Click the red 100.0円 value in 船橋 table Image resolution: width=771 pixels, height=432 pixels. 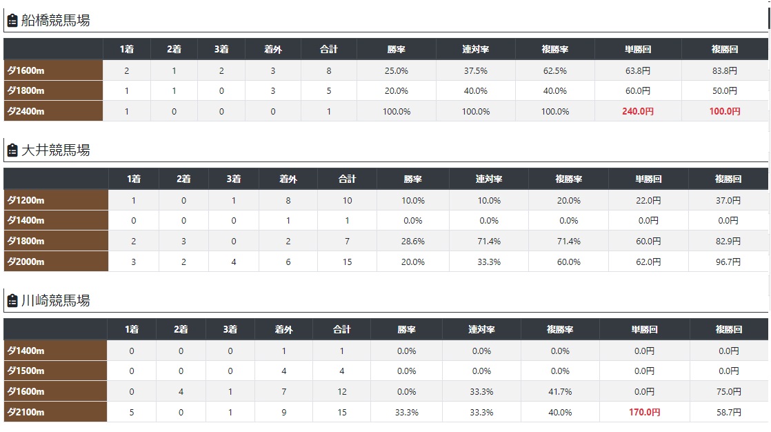(725, 111)
